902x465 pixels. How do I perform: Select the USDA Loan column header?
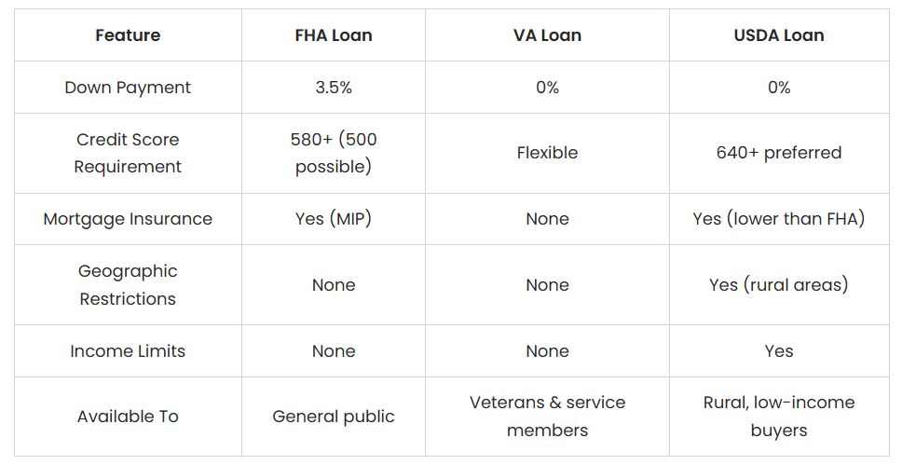(779, 35)
